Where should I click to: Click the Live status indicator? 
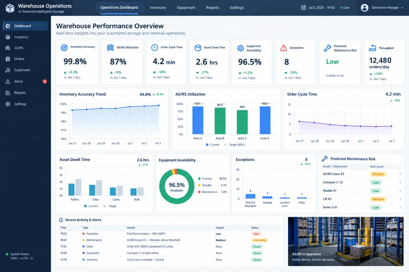(345, 8)
